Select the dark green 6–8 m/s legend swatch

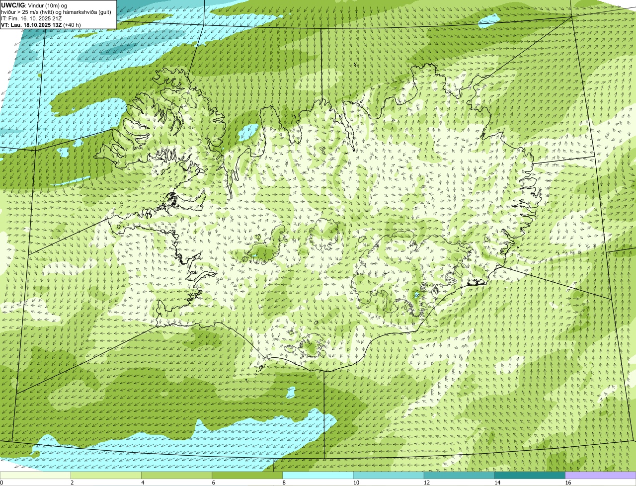click(x=247, y=475)
